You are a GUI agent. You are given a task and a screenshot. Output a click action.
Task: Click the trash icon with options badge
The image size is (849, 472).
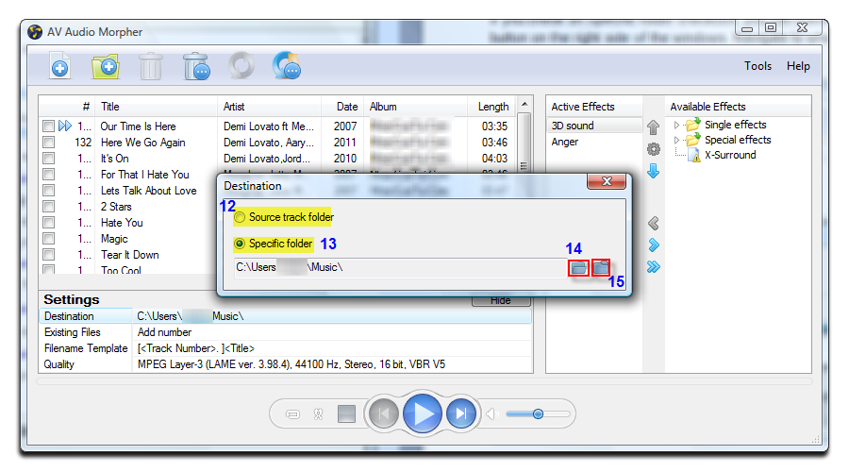(x=196, y=66)
